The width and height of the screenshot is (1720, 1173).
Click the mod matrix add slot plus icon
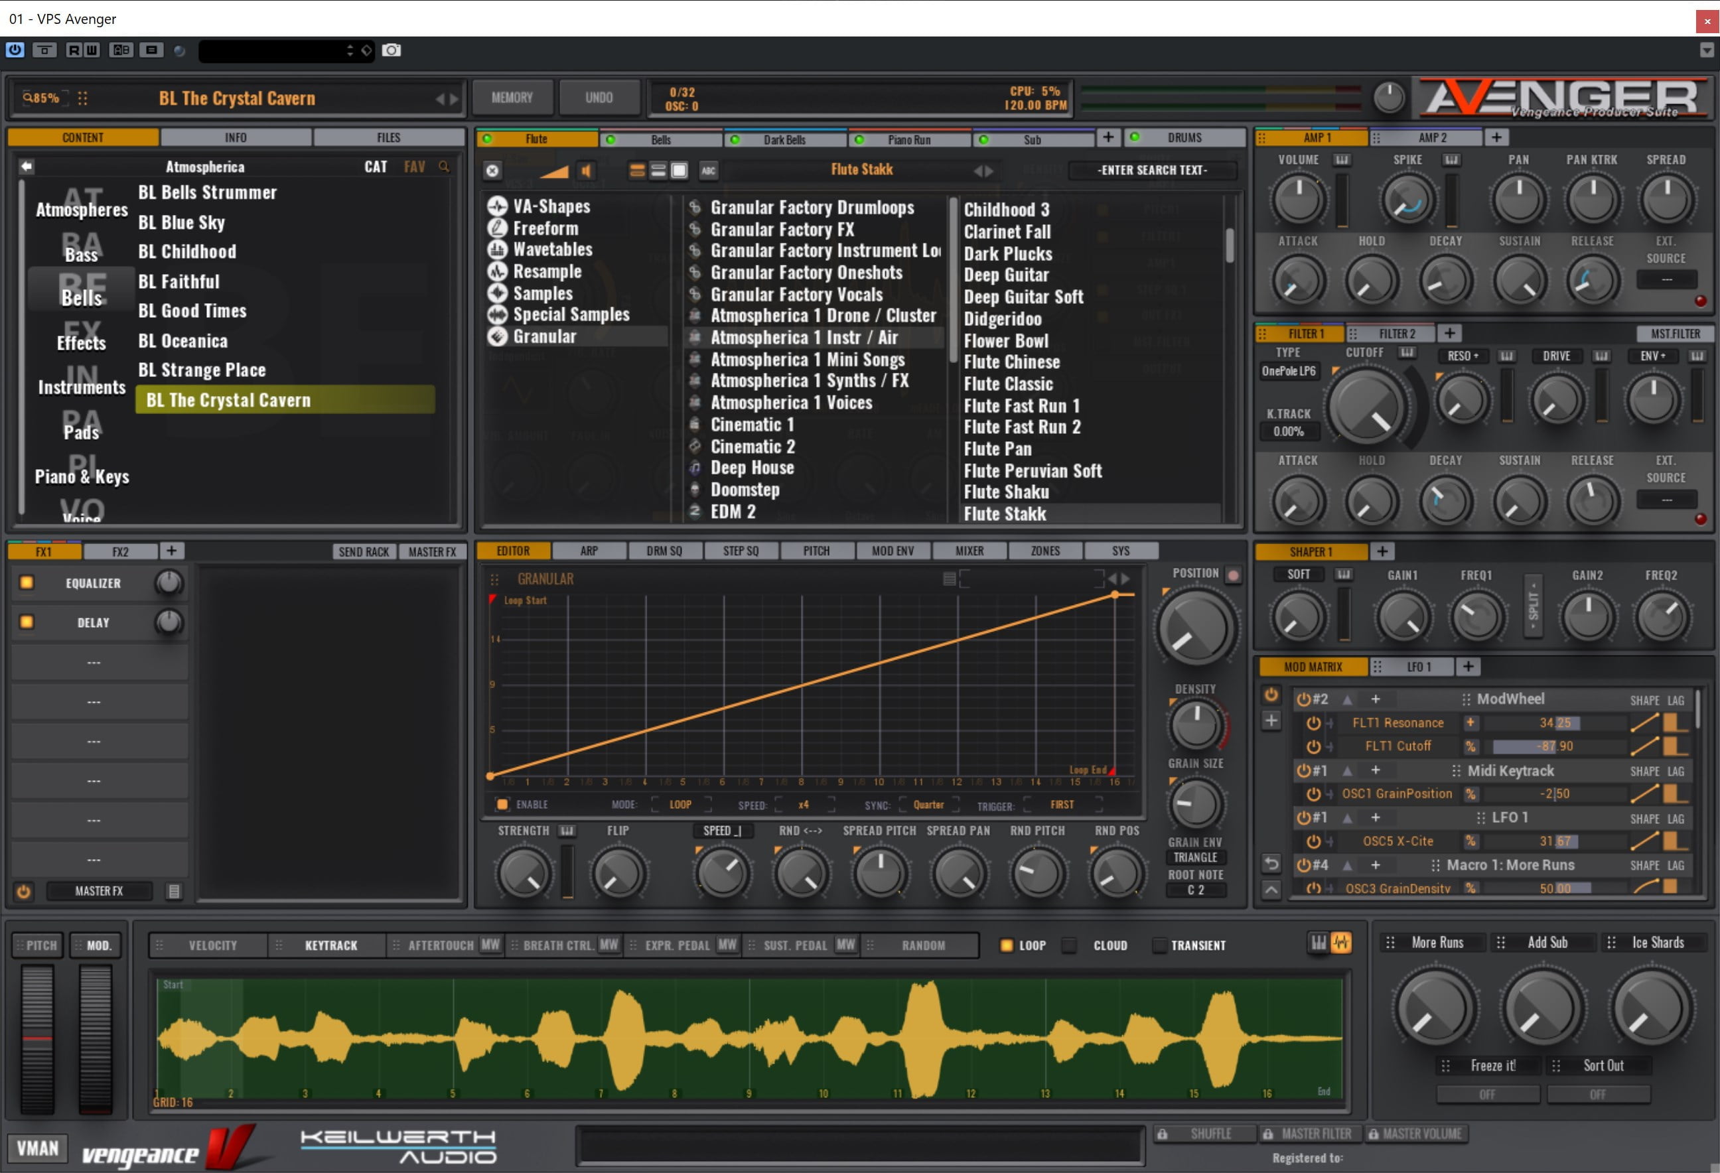click(1271, 720)
